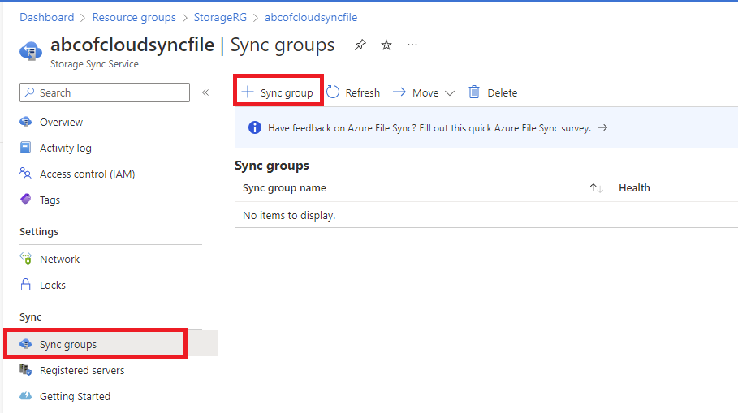The height and width of the screenshot is (413, 738).
Task: Open Overview in the sidebar
Action: (x=61, y=122)
